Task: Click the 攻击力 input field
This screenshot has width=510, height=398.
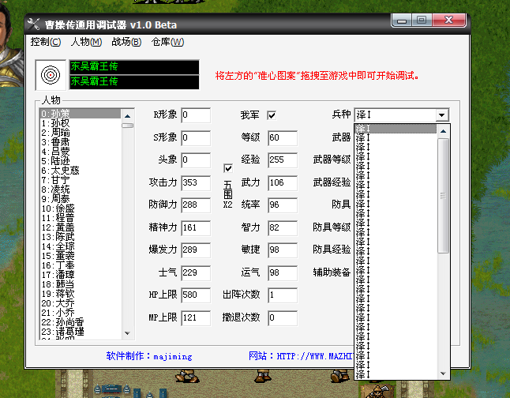Action: pos(195,182)
